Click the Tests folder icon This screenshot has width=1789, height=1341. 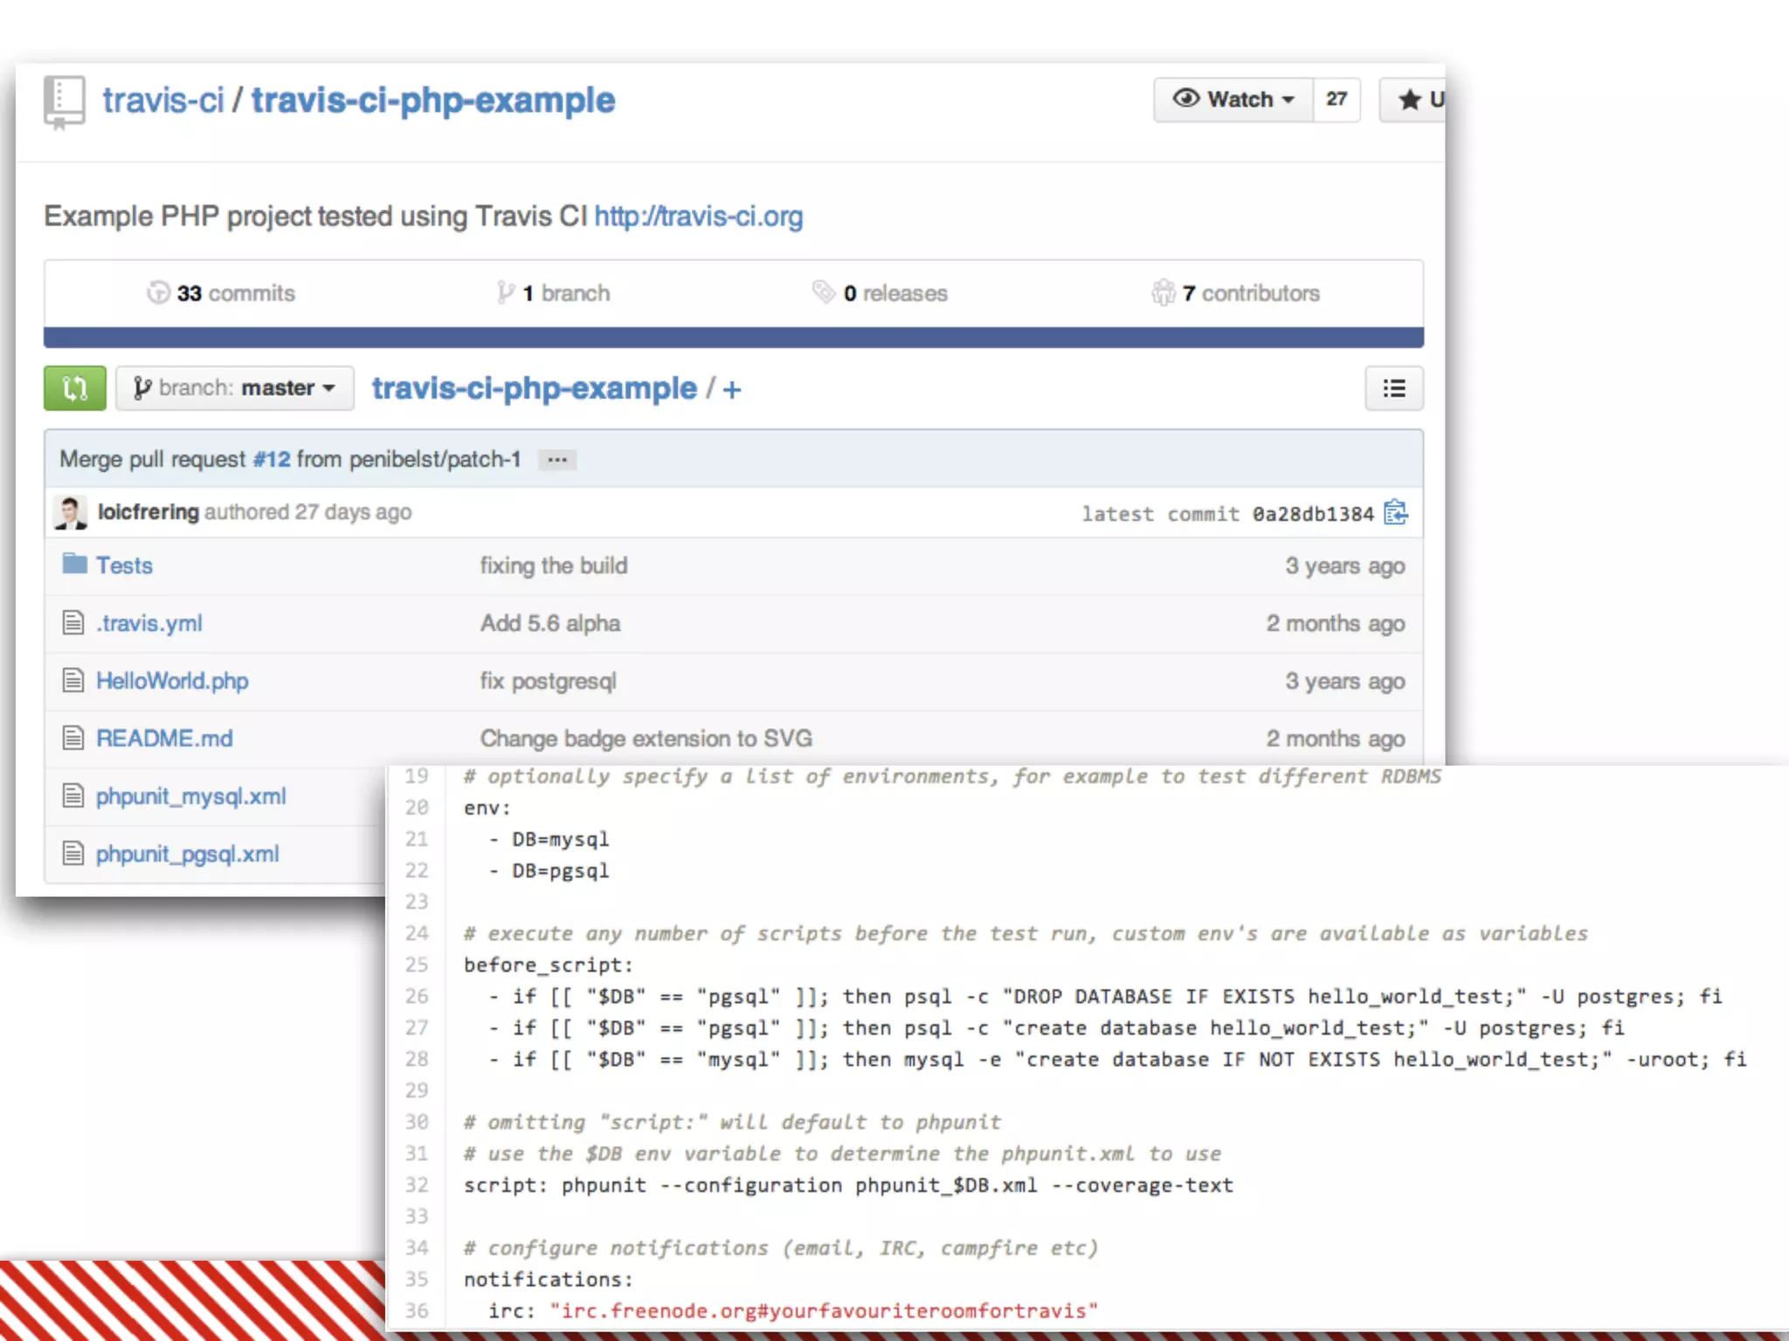(x=74, y=564)
